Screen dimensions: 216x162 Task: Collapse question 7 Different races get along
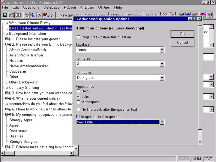tap(7, 147)
